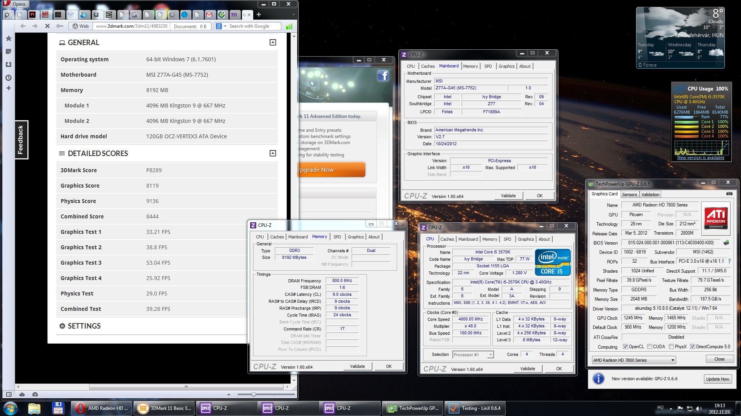Click the Facebook icon in 3DMark window
741x416 pixels.
coord(383,75)
